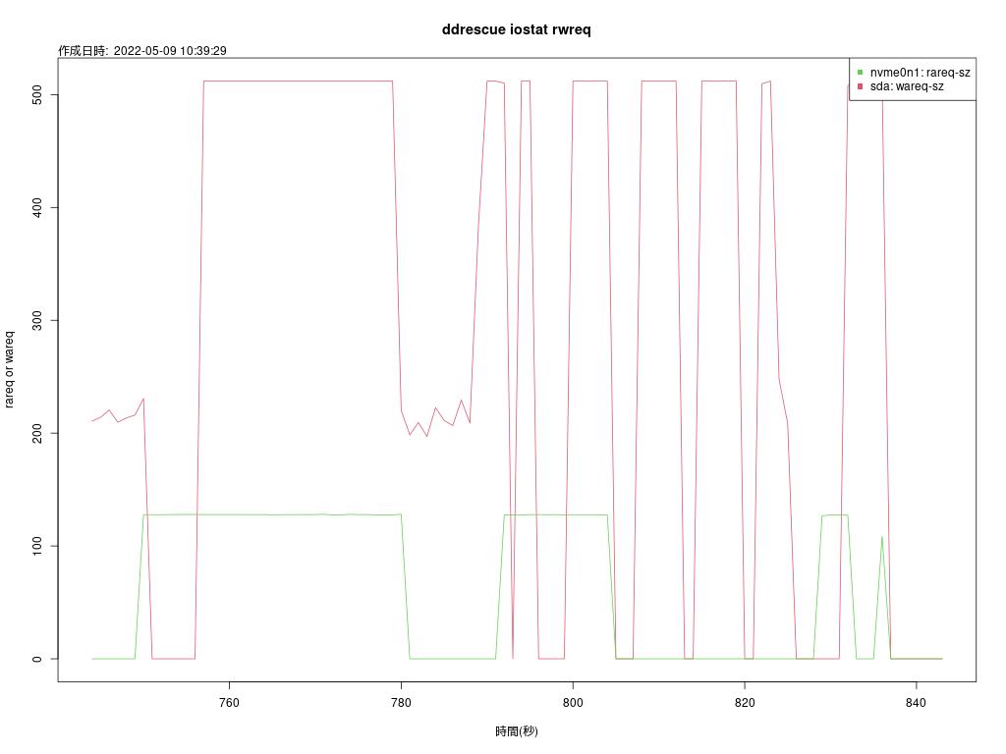Select the "nvme0n1: rareq-sz" legend label
The width and height of the screenshot is (1006, 754).
pyautogui.click(x=920, y=73)
